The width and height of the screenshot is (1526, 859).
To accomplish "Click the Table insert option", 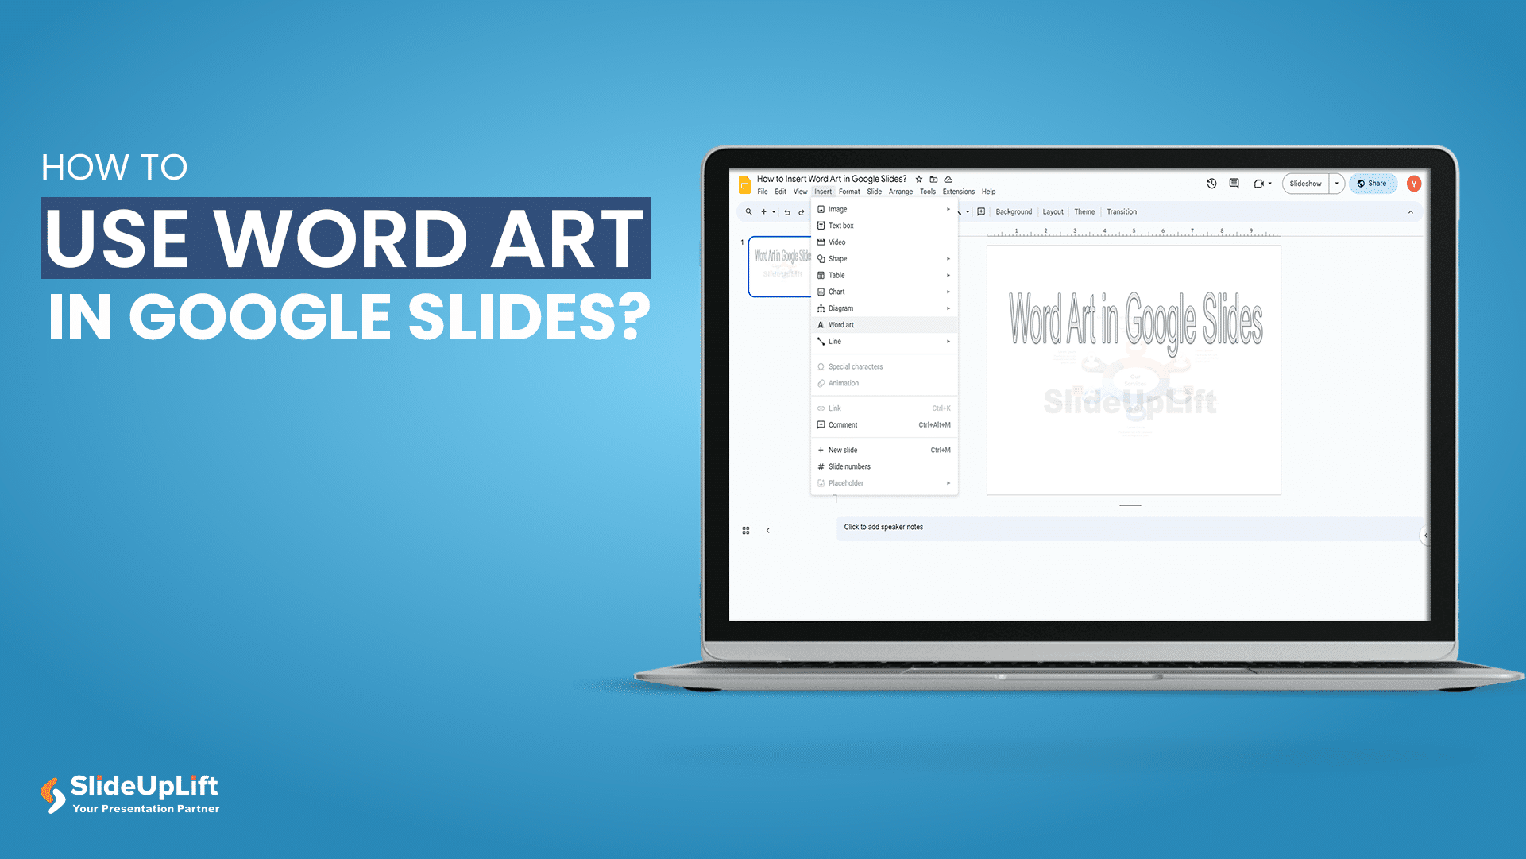I will (x=836, y=275).
